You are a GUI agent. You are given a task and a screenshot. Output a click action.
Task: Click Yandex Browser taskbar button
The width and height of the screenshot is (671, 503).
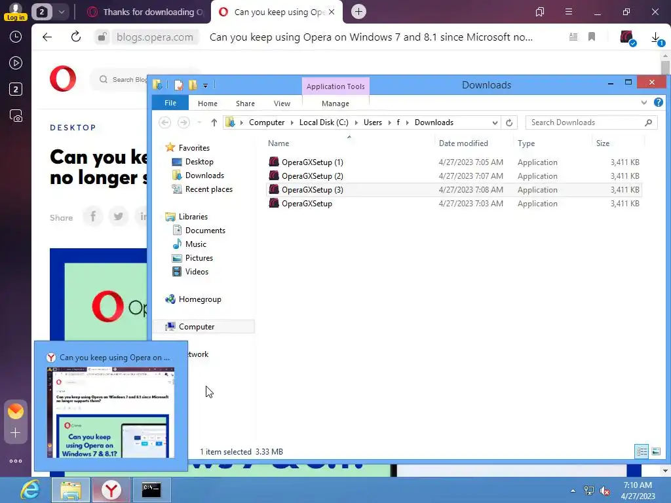click(111, 490)
